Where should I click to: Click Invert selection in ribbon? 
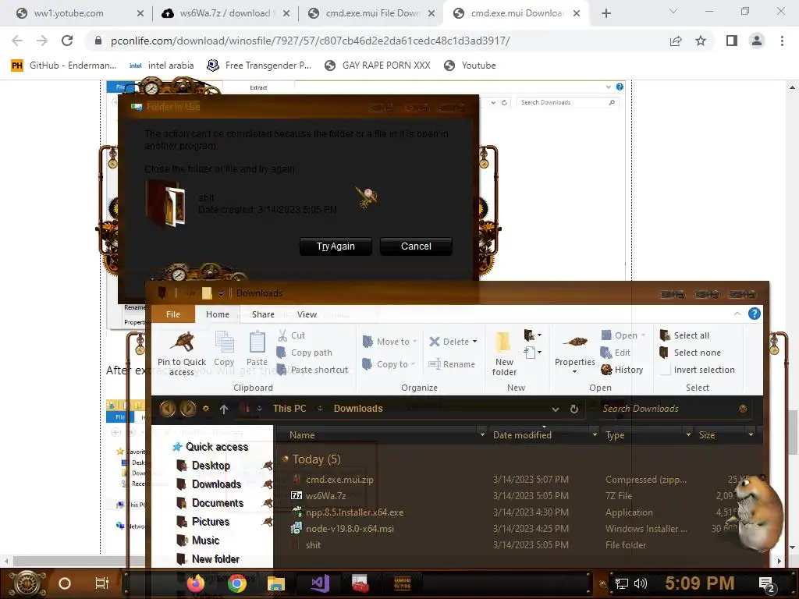(x=697, y=370)
